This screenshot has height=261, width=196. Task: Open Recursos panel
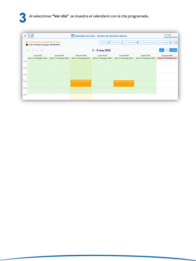coord(119,42)
